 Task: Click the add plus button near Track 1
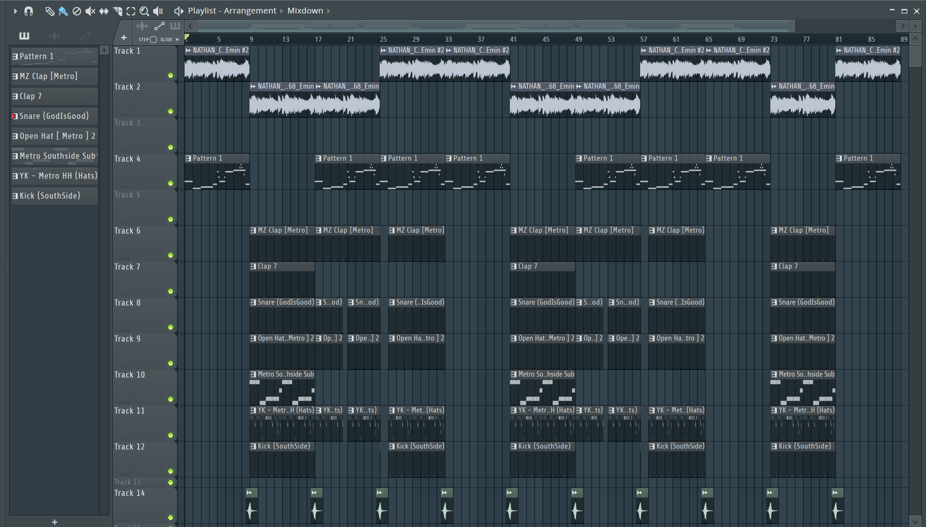coord(123,38)
